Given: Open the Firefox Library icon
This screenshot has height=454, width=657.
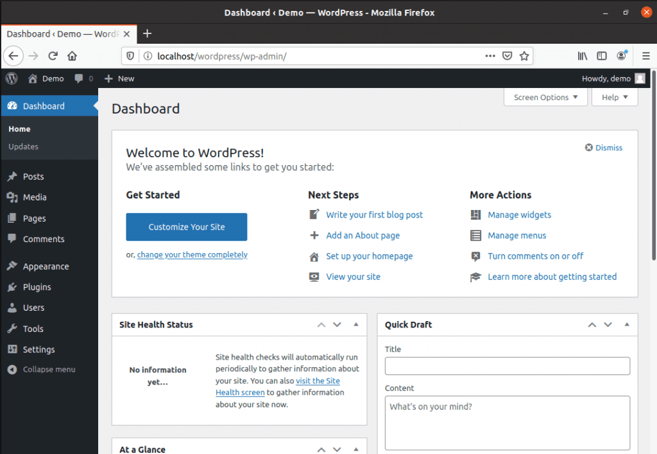Looking at the screenshot, I should click(583, 56).
